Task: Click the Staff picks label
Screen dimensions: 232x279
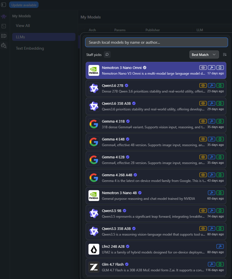Action: tap(94, 54)
